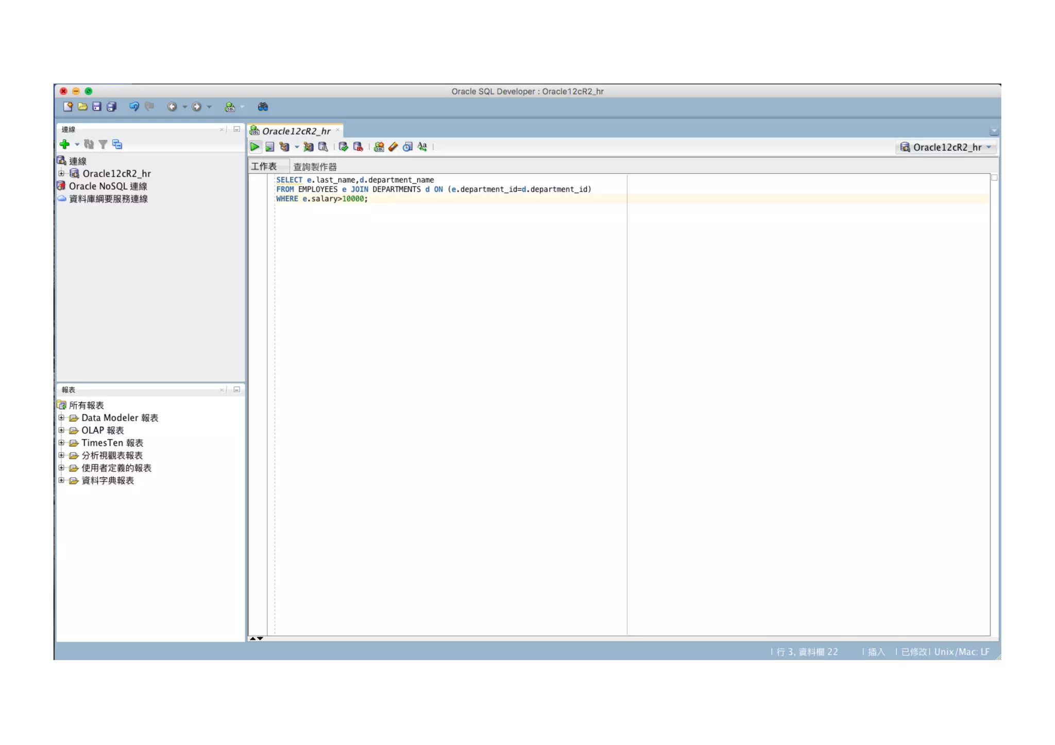Image resolution: width=1055 pixels, height=745 pixels.
Task: Commit the transaction with the checkmark database icon
Action: (x=343, y=147)
